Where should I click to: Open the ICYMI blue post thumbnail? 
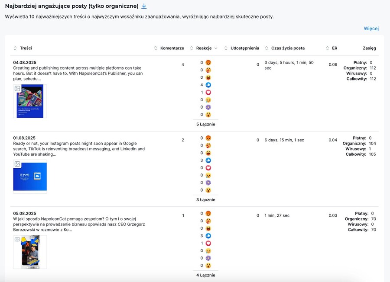30,176
